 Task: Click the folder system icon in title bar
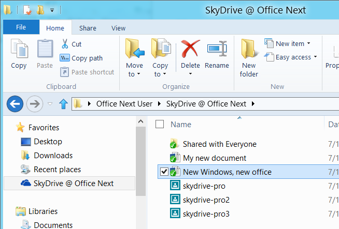(8, 10)
